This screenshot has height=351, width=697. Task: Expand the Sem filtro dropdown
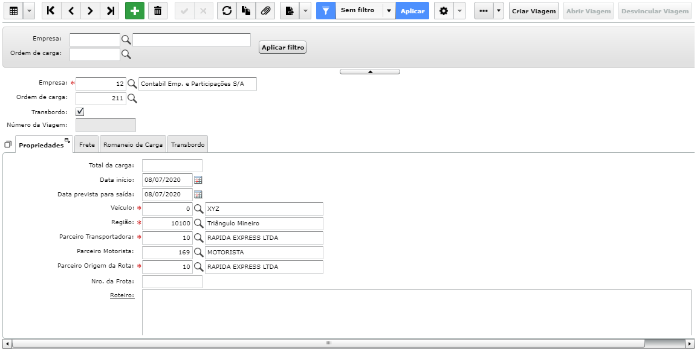point(389,11)
